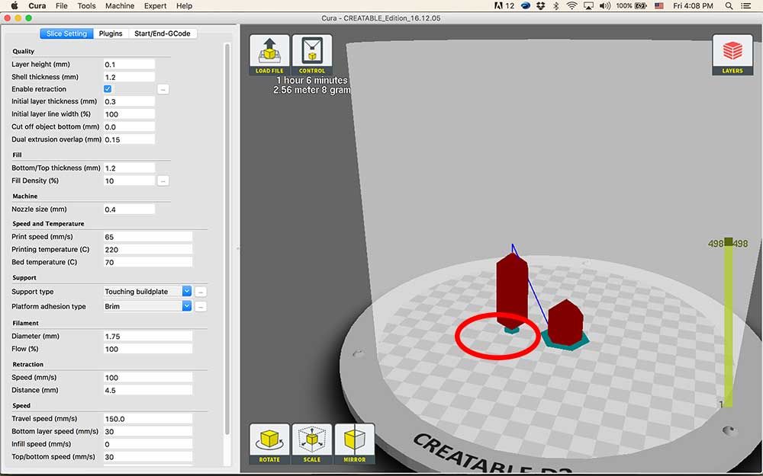Click the filament Diameter input field

pos(148,336)
